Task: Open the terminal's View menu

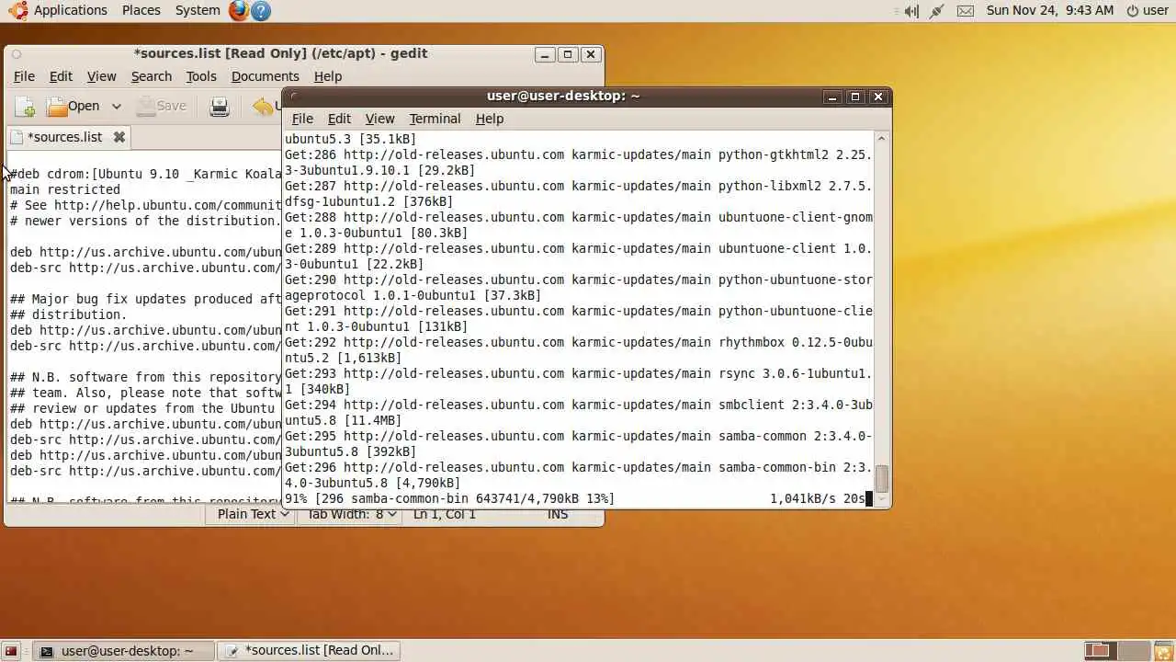Action: click(379, 119)
